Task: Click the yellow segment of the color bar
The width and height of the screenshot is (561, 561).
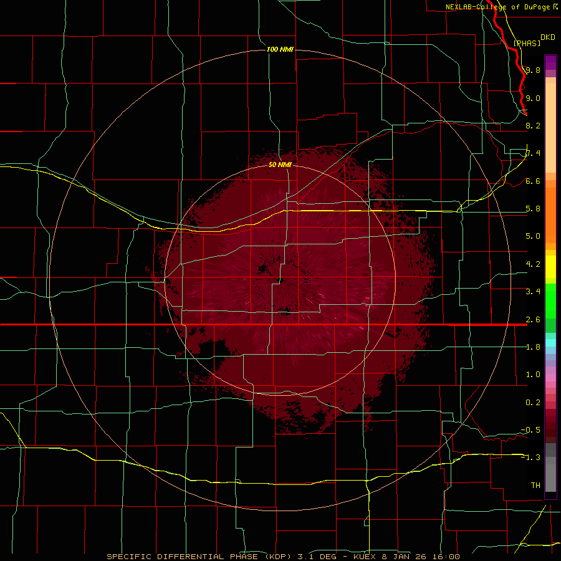Action: point(550,267)
